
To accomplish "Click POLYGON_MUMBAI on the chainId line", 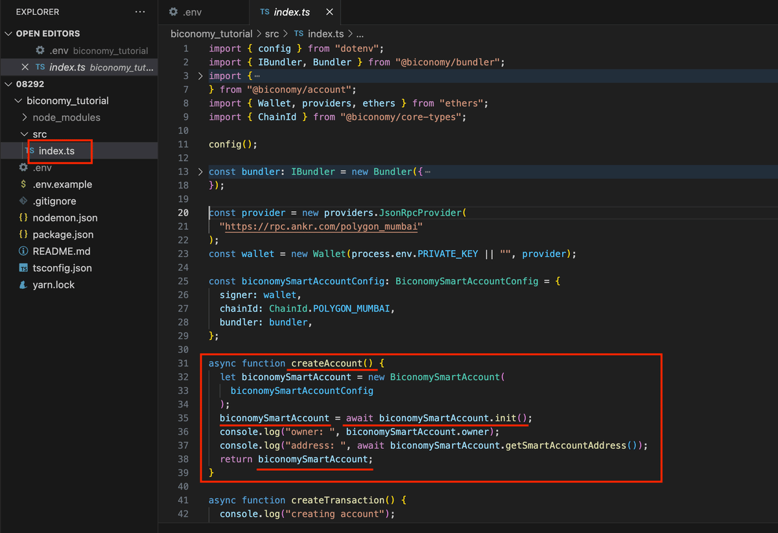I will tap(351, 309).
